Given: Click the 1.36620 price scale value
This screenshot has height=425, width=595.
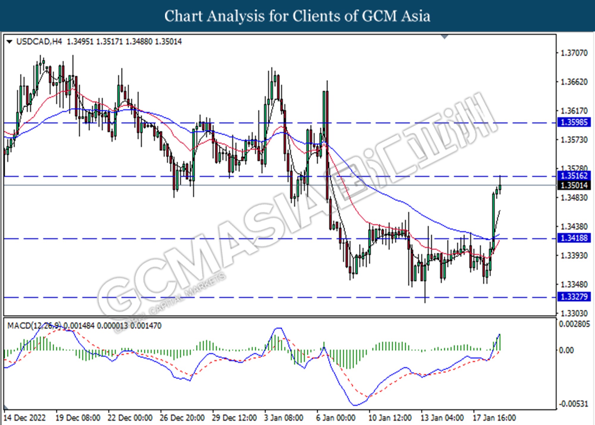Looking at the screenshot, I should click(x=574, y=82).
